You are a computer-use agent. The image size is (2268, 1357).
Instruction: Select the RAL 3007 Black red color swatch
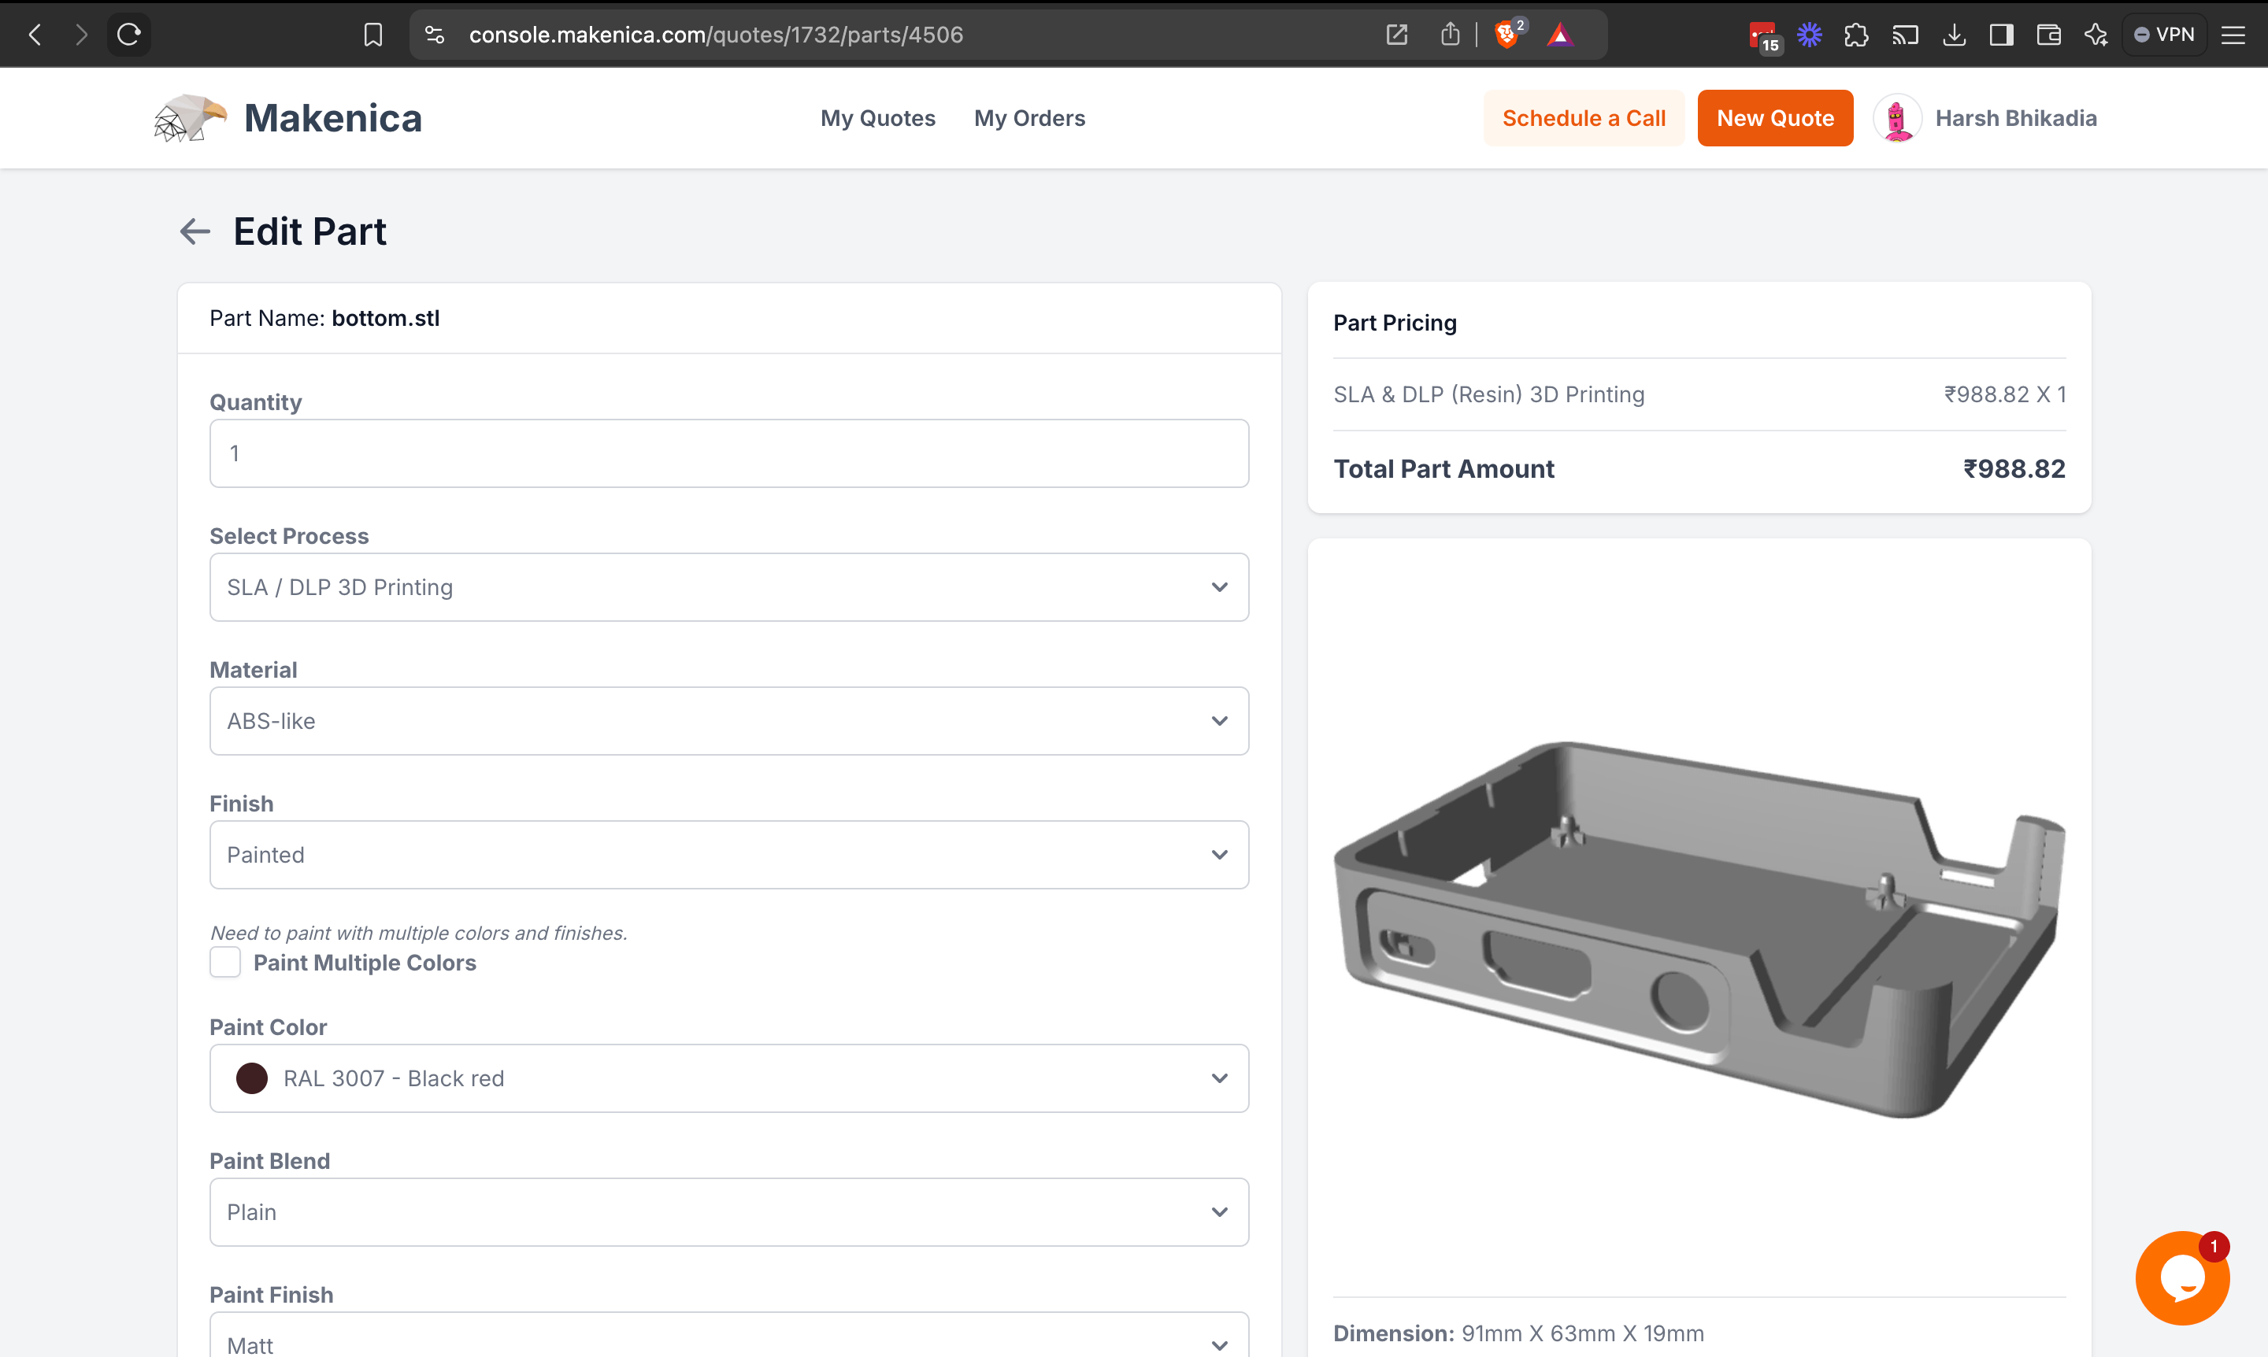click(x=250, y=1078)
